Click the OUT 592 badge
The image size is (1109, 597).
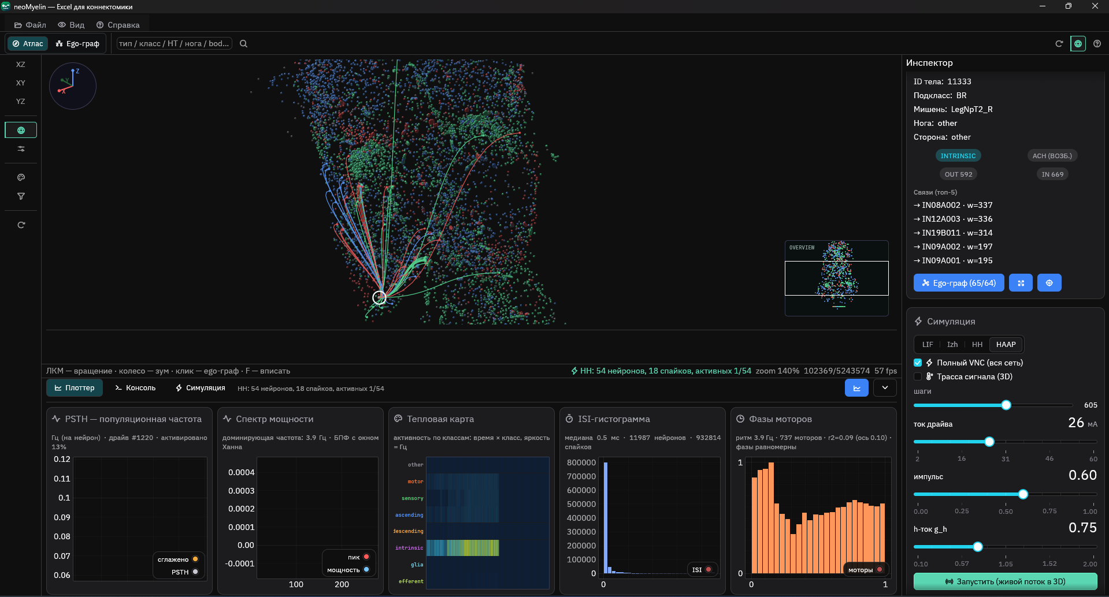tap(958, 174)
